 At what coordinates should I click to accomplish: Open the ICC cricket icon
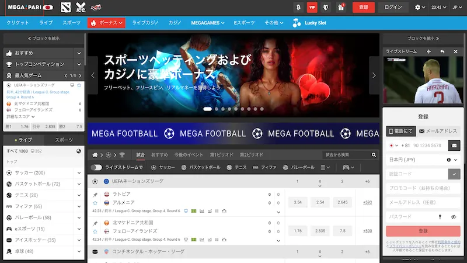click(x=81, y=7)
